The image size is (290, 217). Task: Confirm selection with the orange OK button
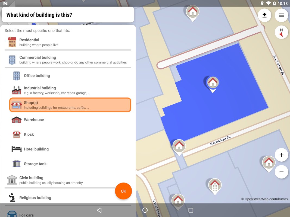point(123,191)
